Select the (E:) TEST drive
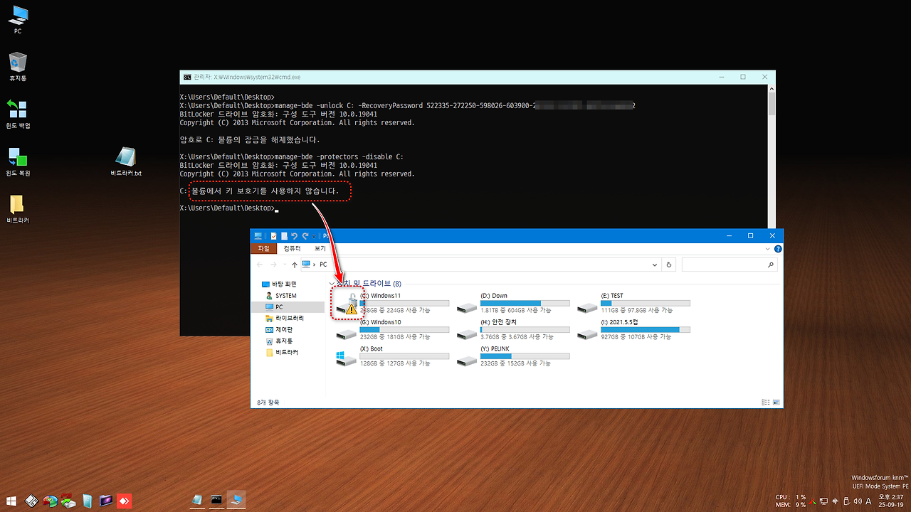911x512 pixels. [x=633, y=303]
